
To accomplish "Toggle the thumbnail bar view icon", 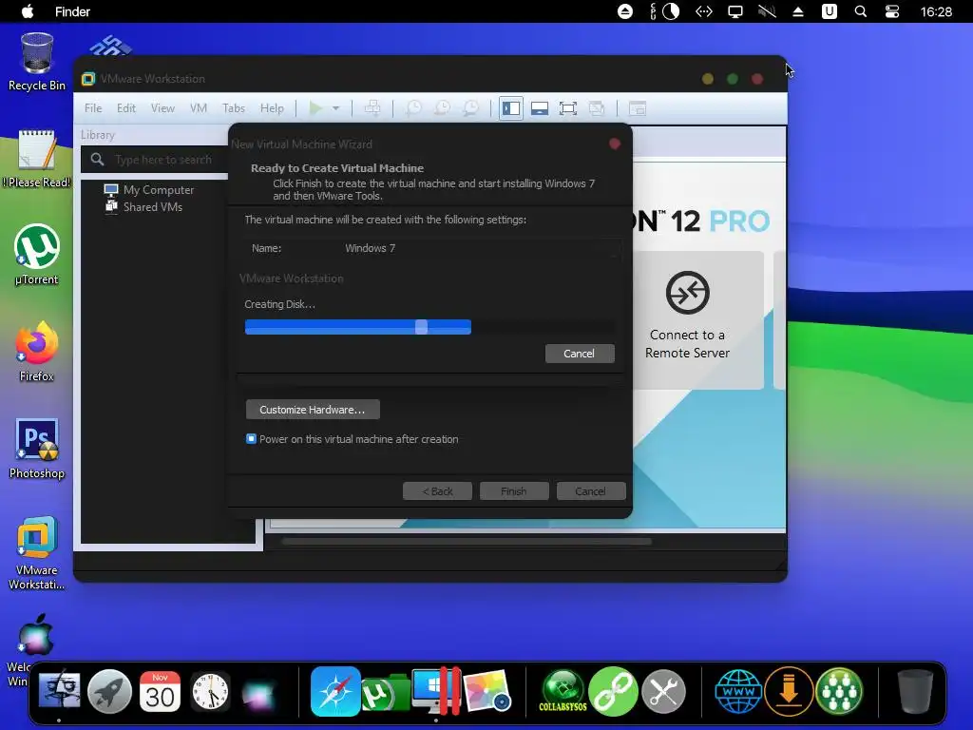I will coord(540,108).
